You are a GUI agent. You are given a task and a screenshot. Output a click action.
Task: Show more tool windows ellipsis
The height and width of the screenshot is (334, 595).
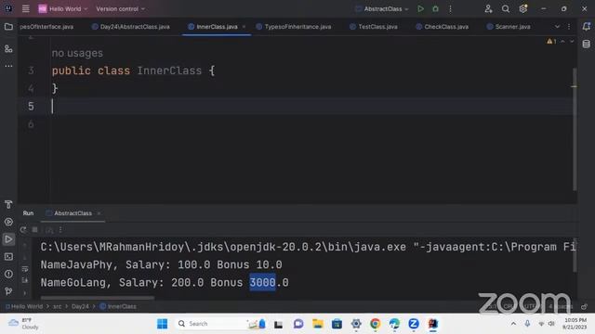click(x=8, y=66)
